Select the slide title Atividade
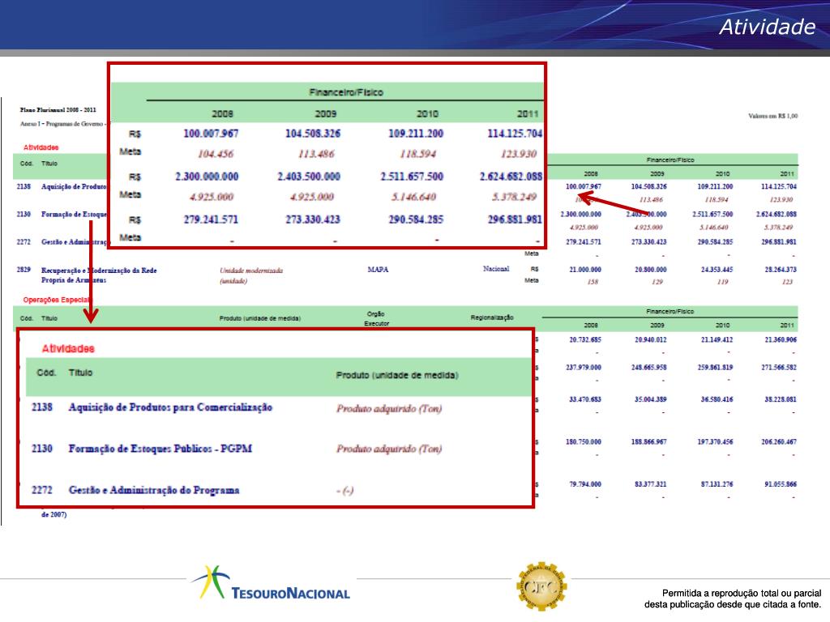 (767, 27)
